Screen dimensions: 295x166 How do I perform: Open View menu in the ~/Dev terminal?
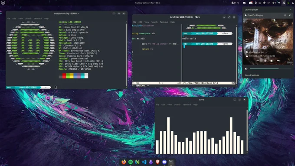coord(147,22)
